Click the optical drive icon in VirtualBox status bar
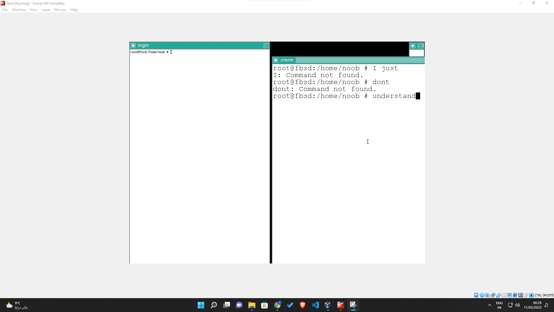 pyautogui.click(x=482, y=295)
